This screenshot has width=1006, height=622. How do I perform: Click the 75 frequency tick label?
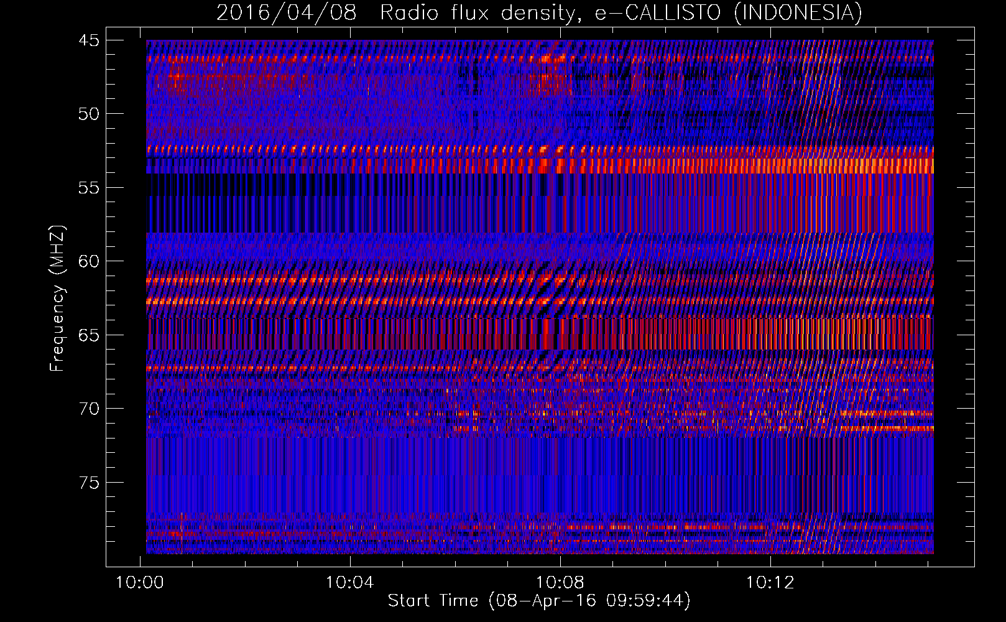click(89, 483)
